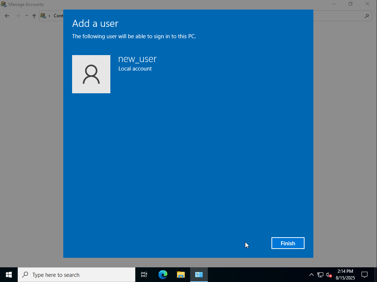Click the Up one level arrow

tap(34, 16)
